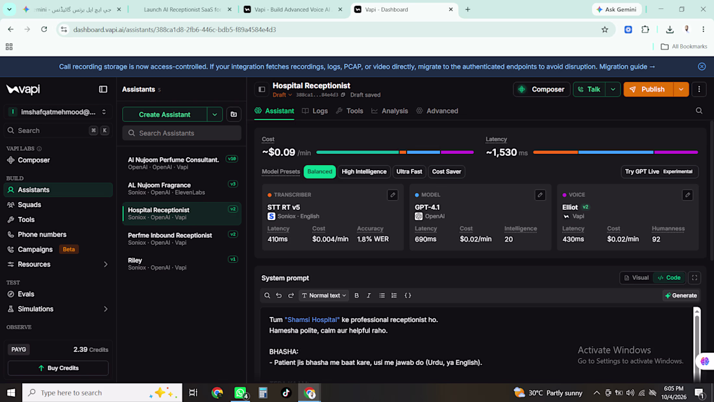Click the Search Assistants input field
Viewport: 714px width, 402px height.
[182, 133]
